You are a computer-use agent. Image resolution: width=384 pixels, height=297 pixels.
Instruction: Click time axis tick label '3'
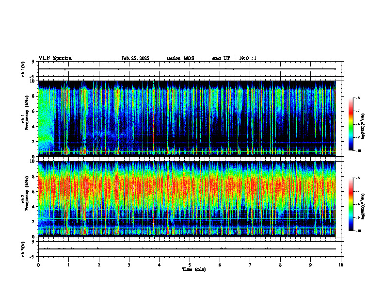(x=129, y=265)
